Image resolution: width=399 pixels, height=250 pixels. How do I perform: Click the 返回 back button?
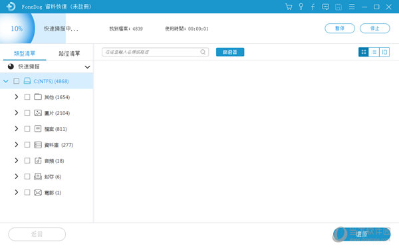[37, 234]
